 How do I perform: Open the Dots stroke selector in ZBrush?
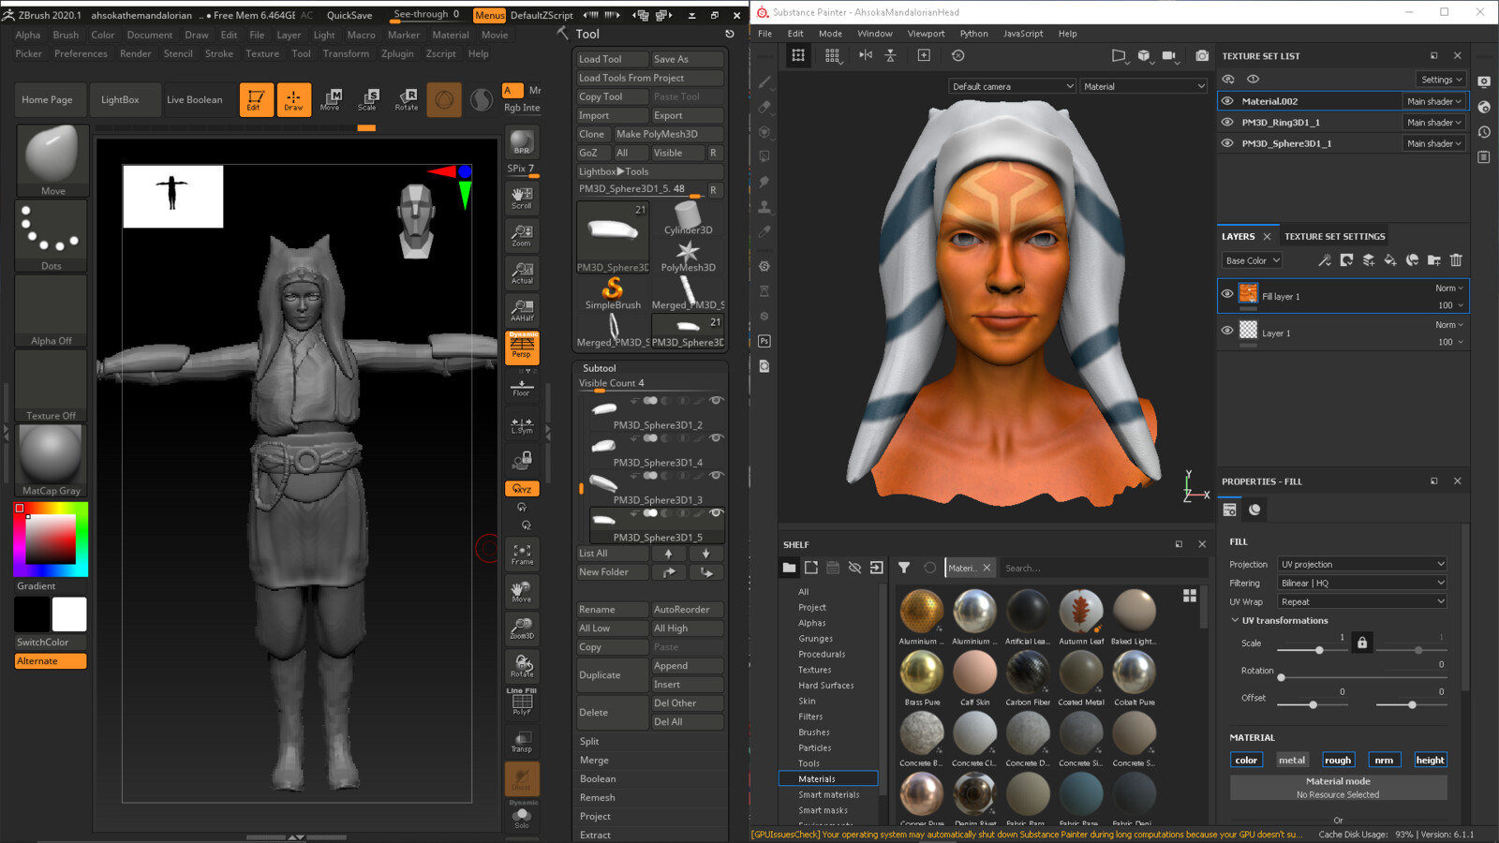(52, 235)
